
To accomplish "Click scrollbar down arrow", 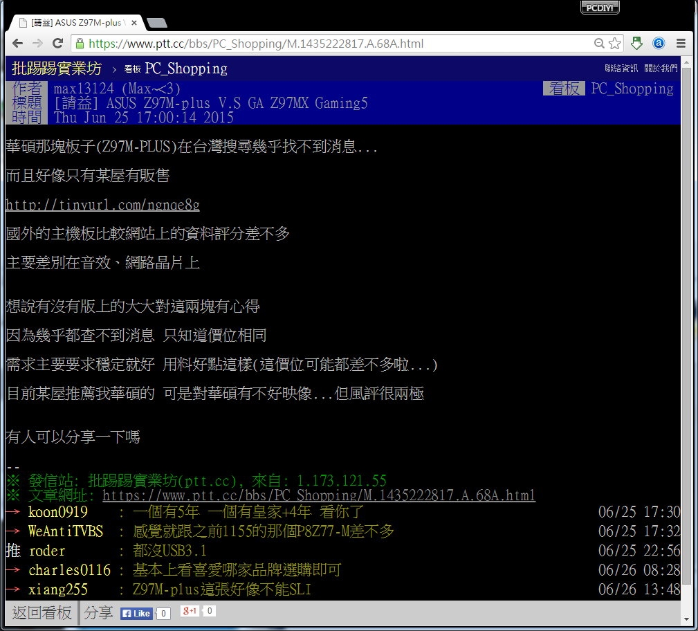I will pos(686,619).
